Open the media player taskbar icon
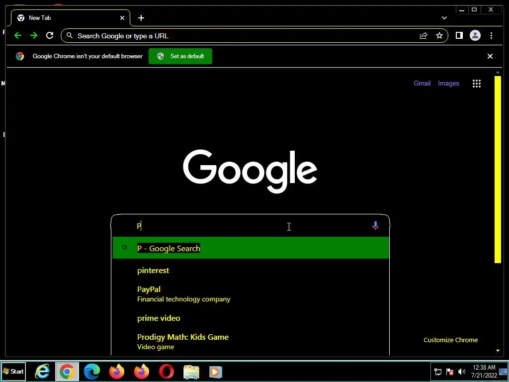The width and height of the screenshot is (509, 382). point(216,372)
